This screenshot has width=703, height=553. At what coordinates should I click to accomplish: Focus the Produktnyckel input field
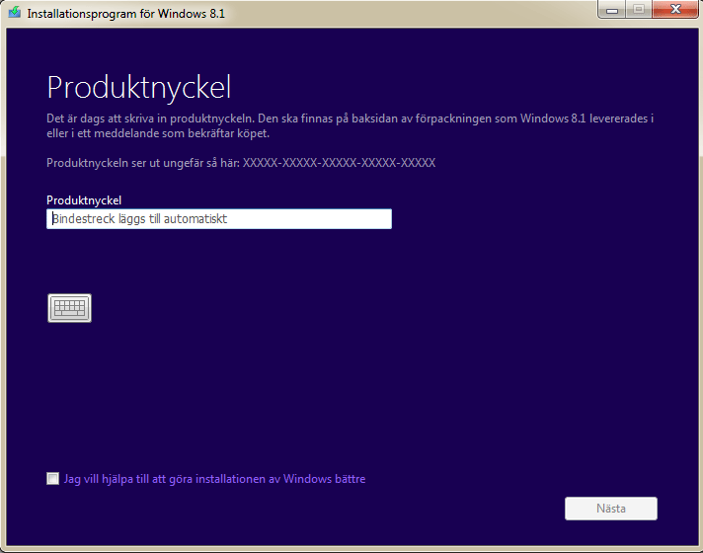[x=219, y=219]
